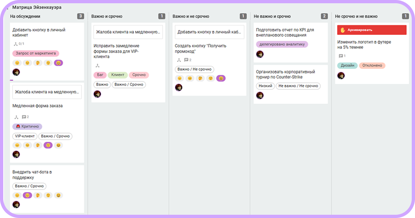
Task: Click subtask icon under 'Исправить замедление формы заказа'
Action: [97, 66]
